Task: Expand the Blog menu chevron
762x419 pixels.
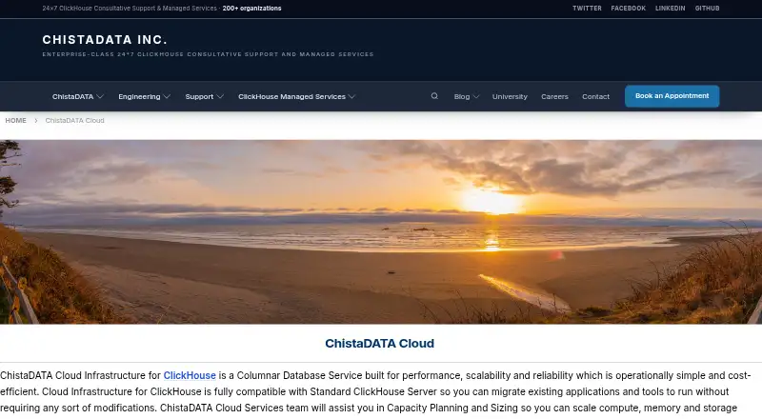Action: [476, 97]
